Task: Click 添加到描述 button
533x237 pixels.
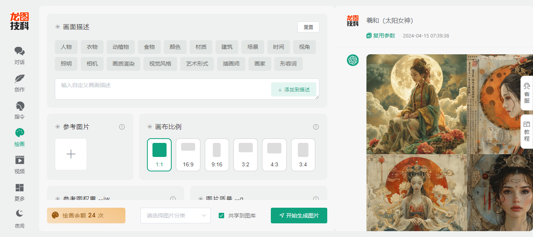Action: pos(294,89)
